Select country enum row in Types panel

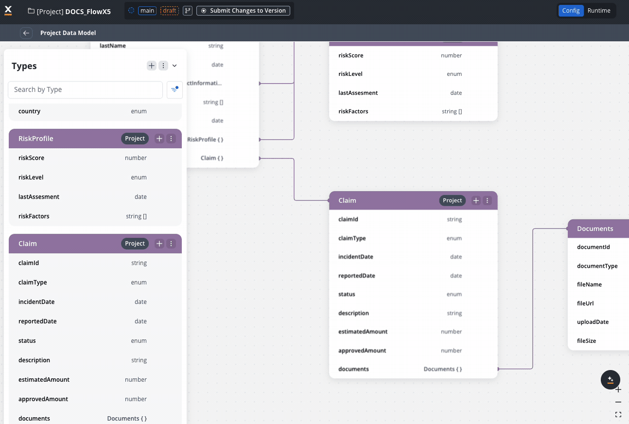point(95,112)
